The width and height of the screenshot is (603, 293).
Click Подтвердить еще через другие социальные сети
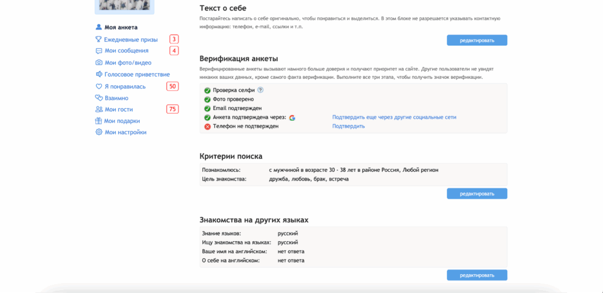click(x=394, y=117)
